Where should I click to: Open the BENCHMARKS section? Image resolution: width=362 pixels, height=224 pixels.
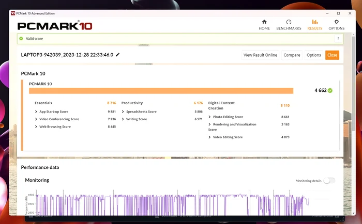click(x=289, y=25)
